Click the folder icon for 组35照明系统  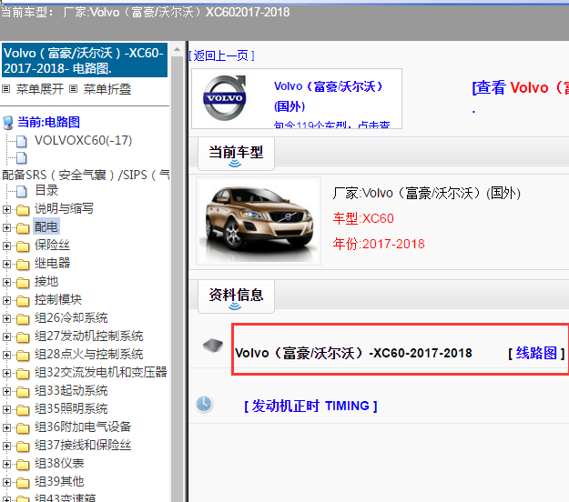click(23, 409)
